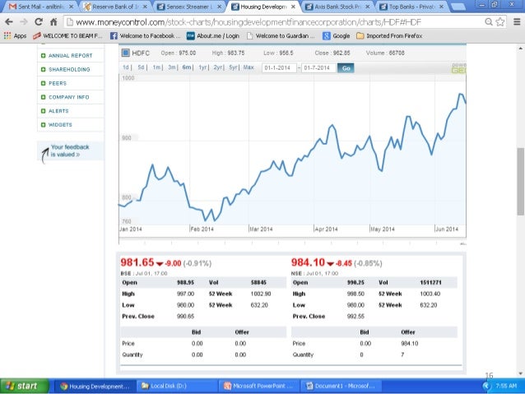Viewport: 525px width, 394px height.
Task: Click the start date field 01-1-2014
Action: point(279,68)
